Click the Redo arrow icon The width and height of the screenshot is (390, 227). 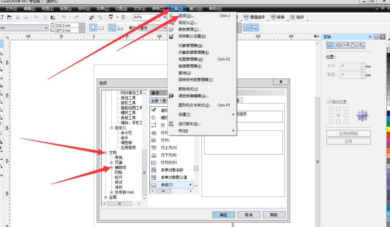(x=76, y=17)
